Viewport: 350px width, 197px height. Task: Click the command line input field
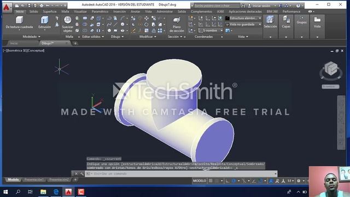(x=181, y=173)
